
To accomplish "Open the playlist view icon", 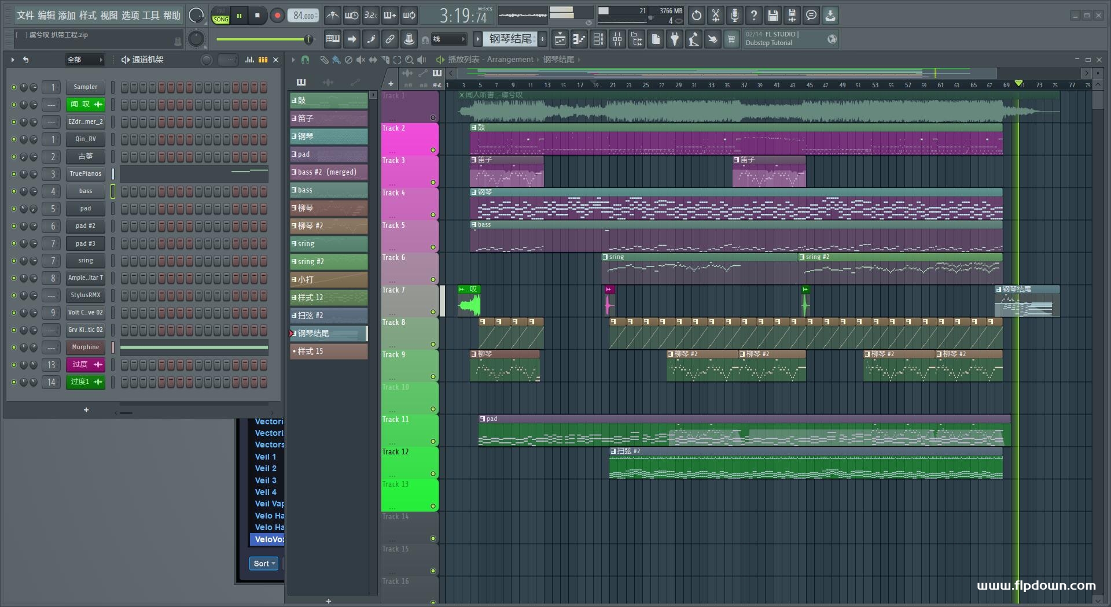I will click(560, 39).
